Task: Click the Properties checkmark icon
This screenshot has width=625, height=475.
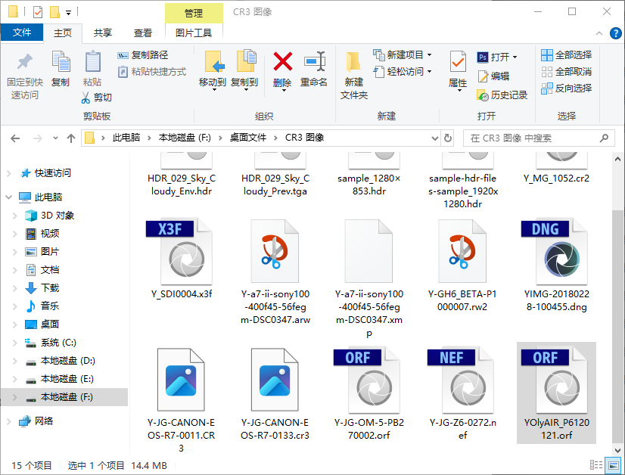Action: coord(458,63)
